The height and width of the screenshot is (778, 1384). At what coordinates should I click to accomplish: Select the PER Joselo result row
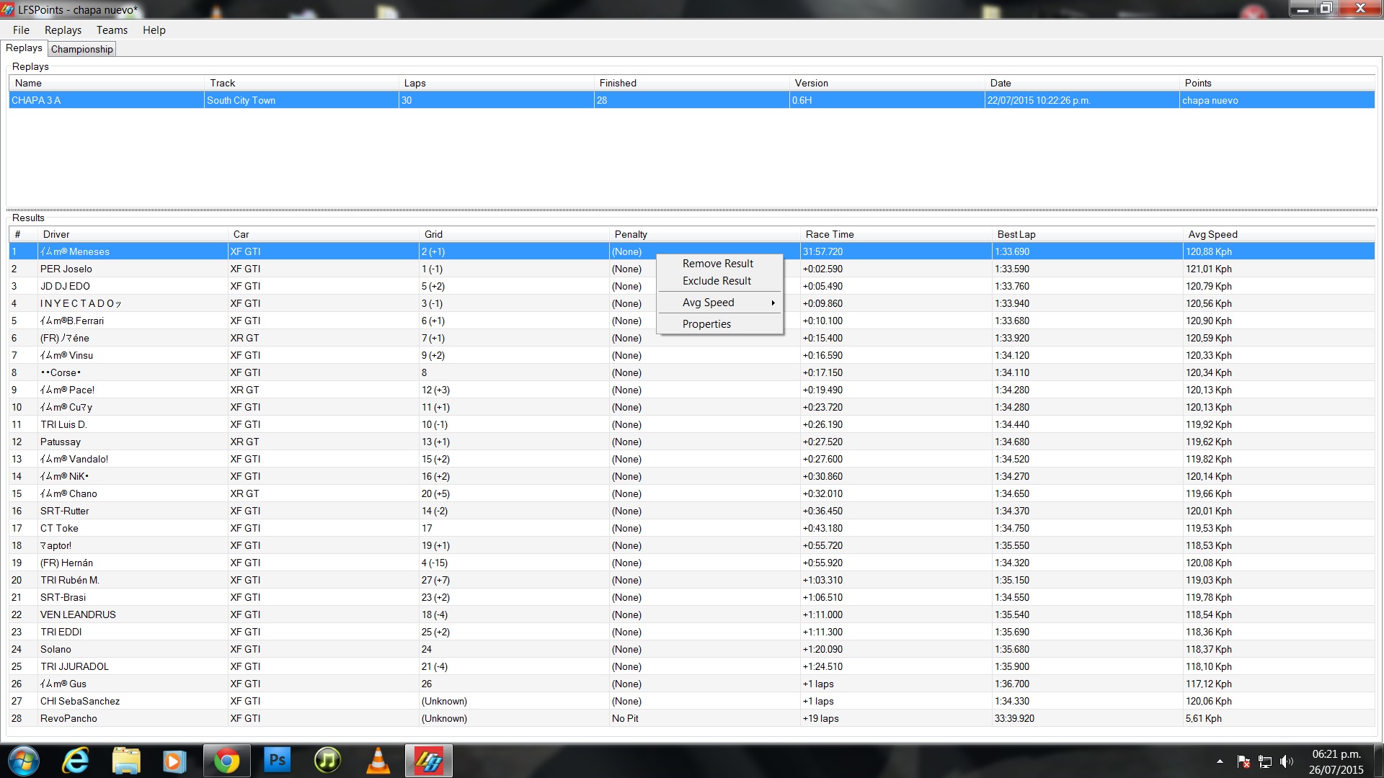coord(66,269)
